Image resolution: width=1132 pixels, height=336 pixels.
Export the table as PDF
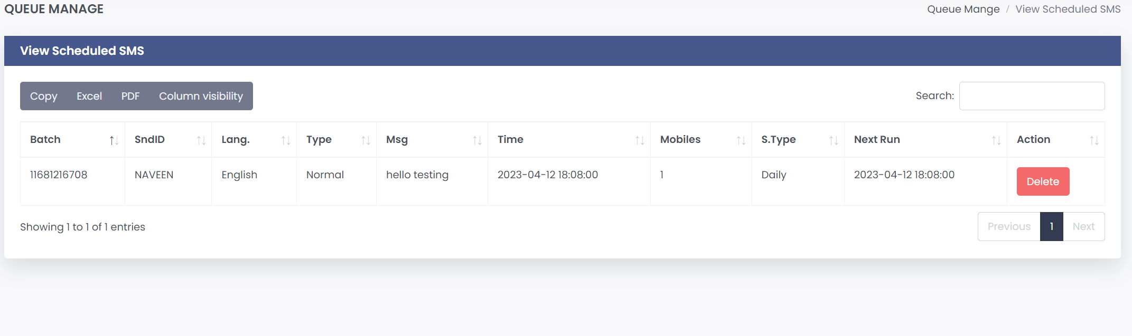(x=130, y=96)
